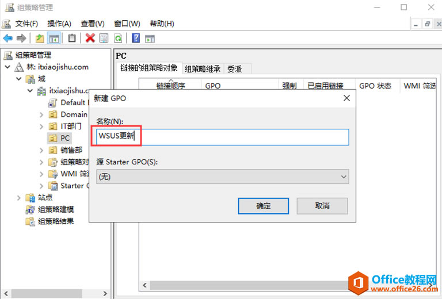Select the forest itxiaojishu.com node
The width and height of the screenshot is (442, 299).
click(x=58, y=67)
